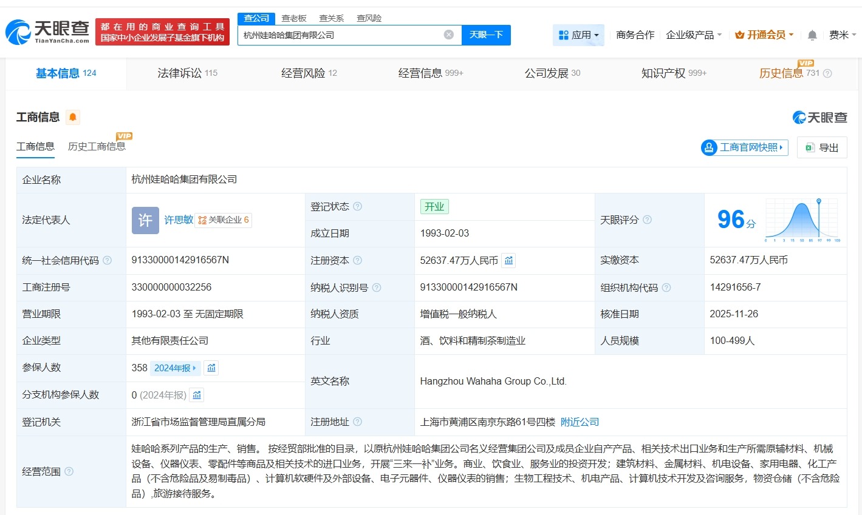Open the 附近公司 link

[x=578, y=422]
